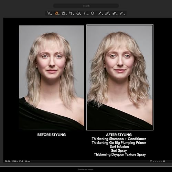Click the third rating dot in status bar
The image size is (172, 172).
(158, 161)
